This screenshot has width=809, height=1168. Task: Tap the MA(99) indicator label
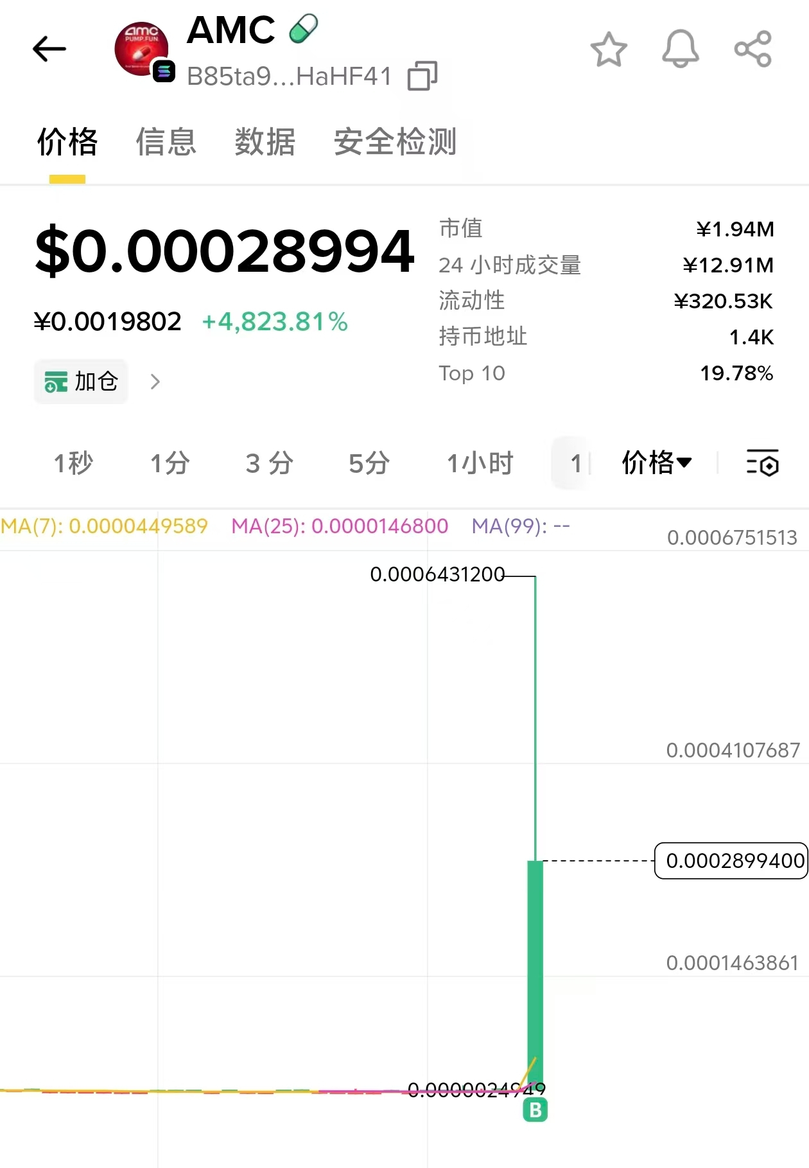click(521, 526)
